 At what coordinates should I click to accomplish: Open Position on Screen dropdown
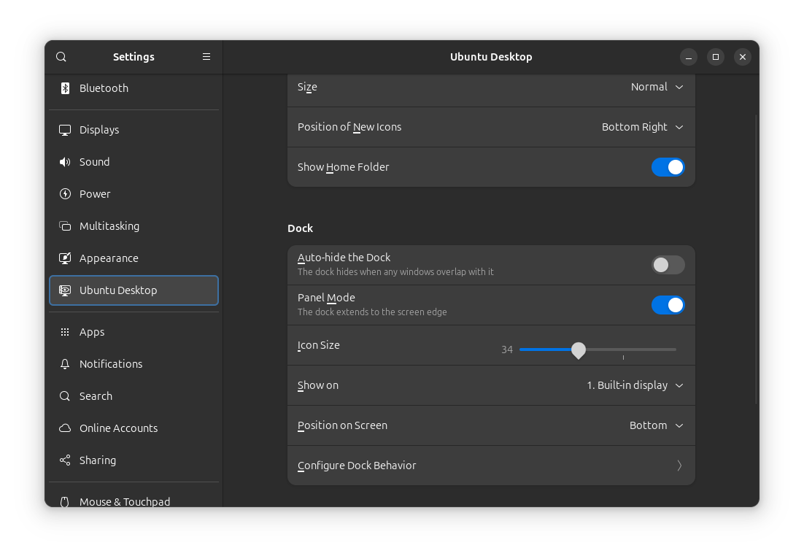(x=657, y=425)
